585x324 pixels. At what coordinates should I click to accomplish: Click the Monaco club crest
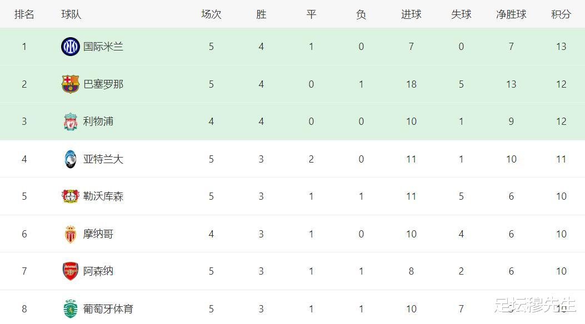pyautogui.click(x=70, y=234)
